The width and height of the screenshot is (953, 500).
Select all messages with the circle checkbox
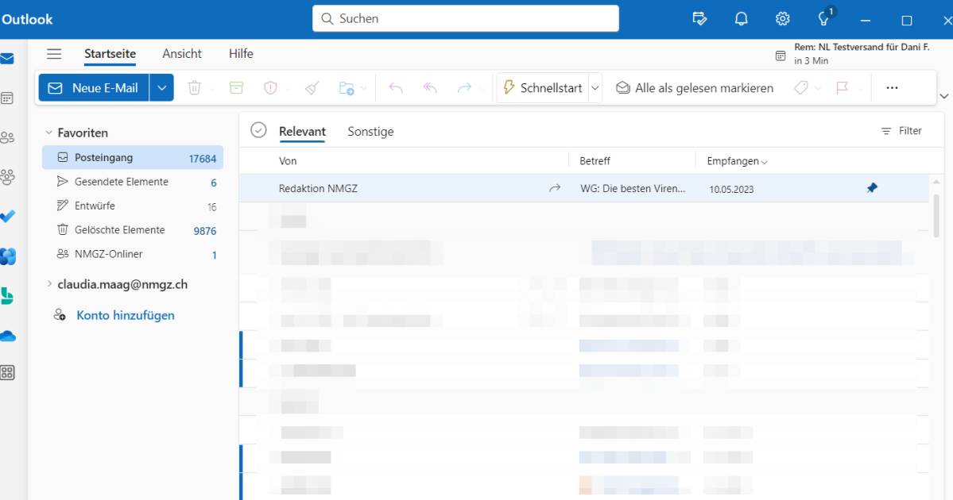pos(258,129)
